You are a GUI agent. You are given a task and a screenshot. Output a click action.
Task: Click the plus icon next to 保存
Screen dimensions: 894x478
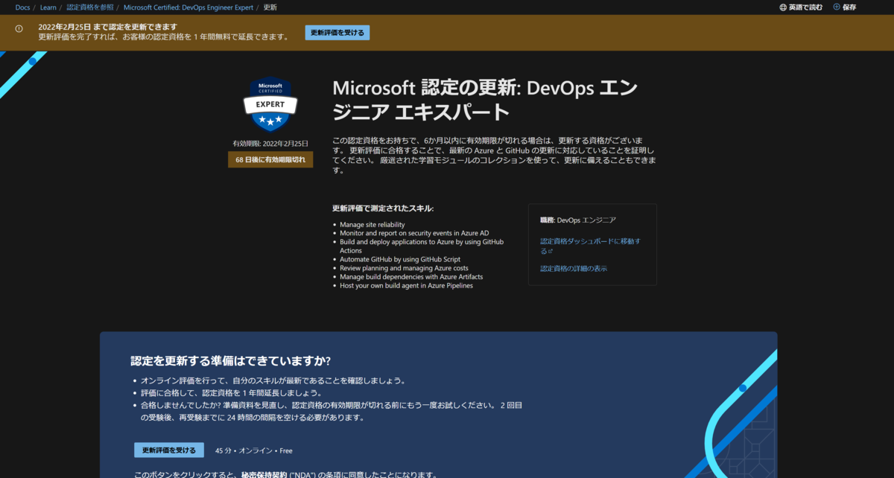point(837,7)
